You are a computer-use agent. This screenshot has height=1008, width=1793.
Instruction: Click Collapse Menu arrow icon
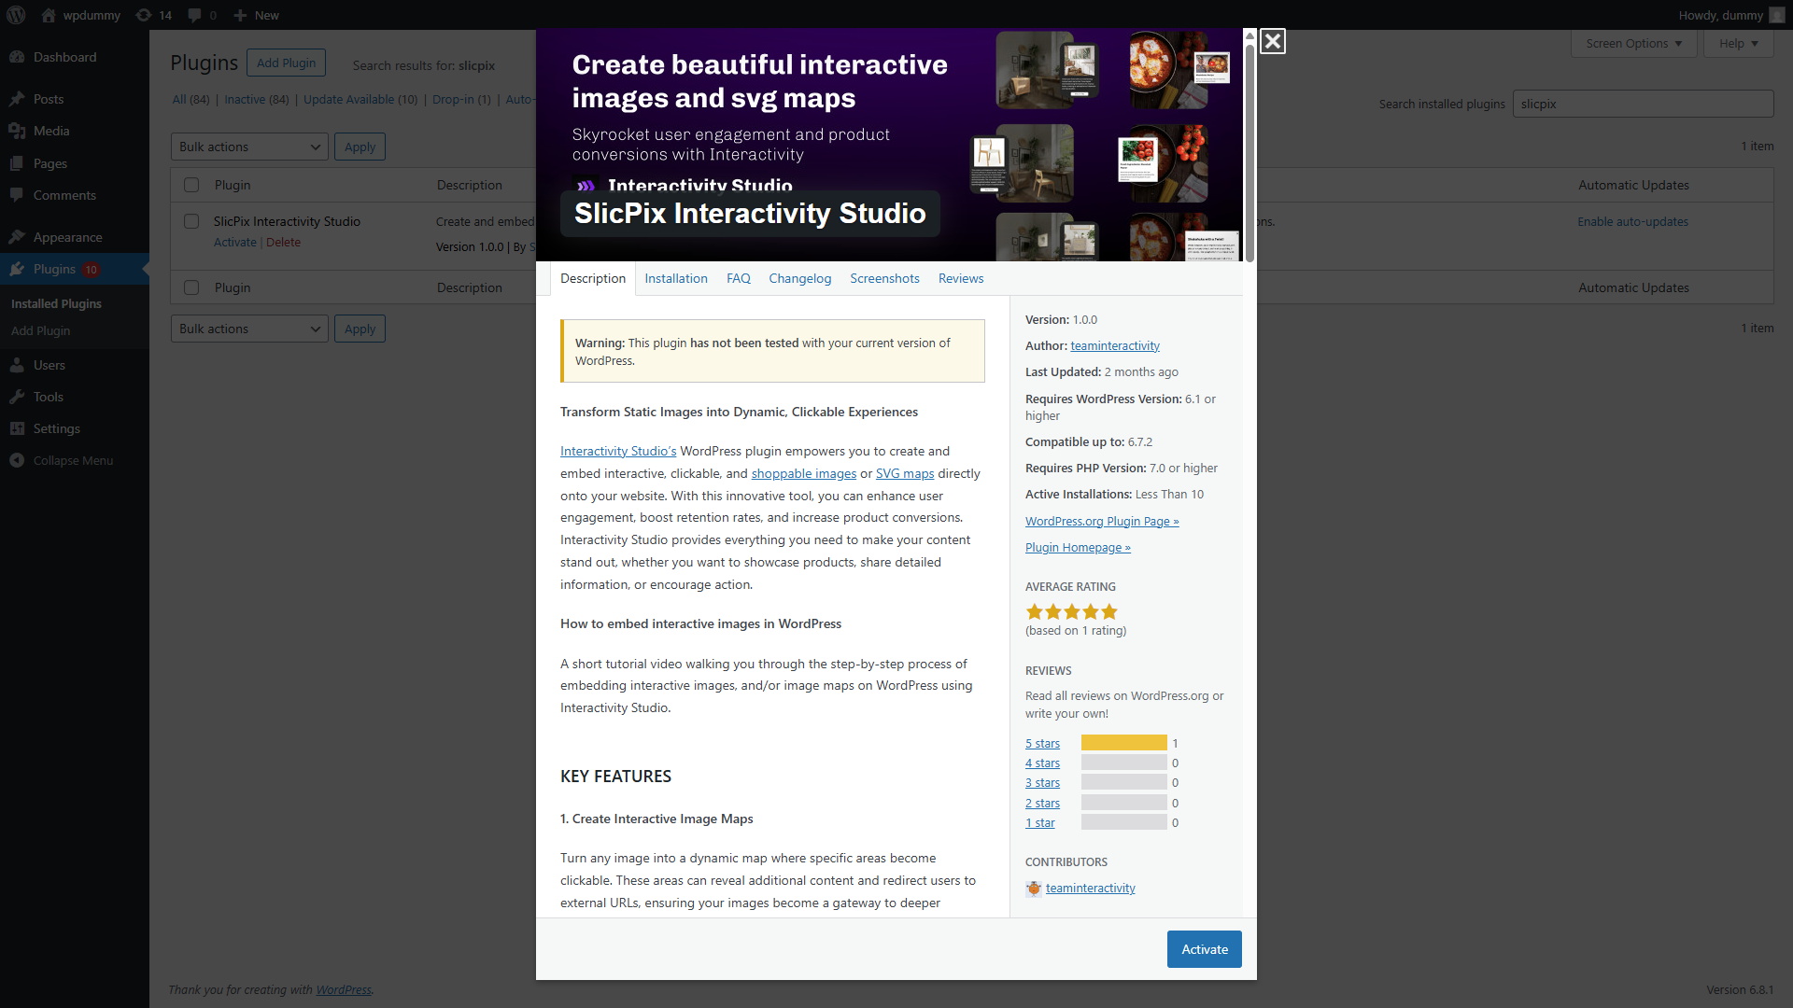17,460
